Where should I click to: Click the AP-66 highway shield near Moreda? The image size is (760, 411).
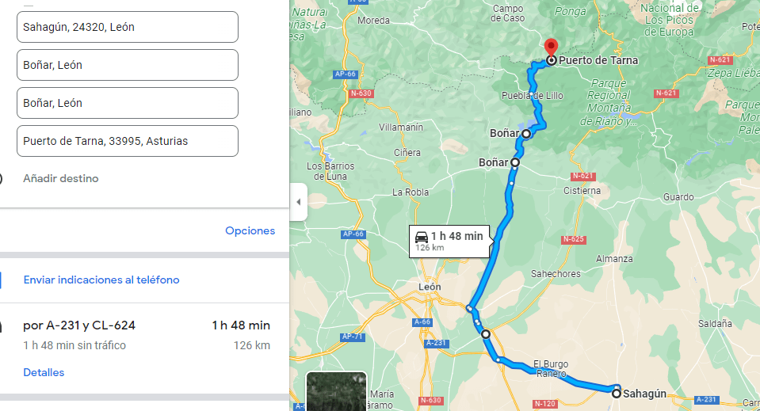345,74
